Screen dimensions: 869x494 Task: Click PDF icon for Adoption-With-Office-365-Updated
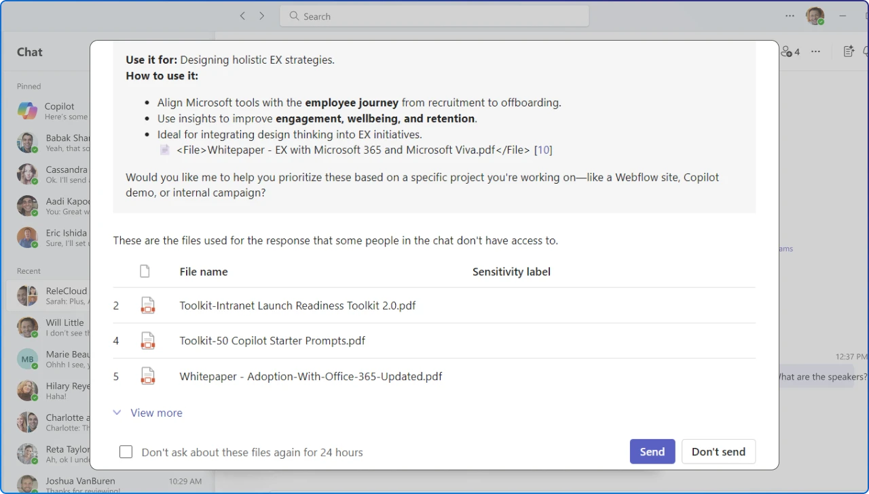tap(147, 376)
